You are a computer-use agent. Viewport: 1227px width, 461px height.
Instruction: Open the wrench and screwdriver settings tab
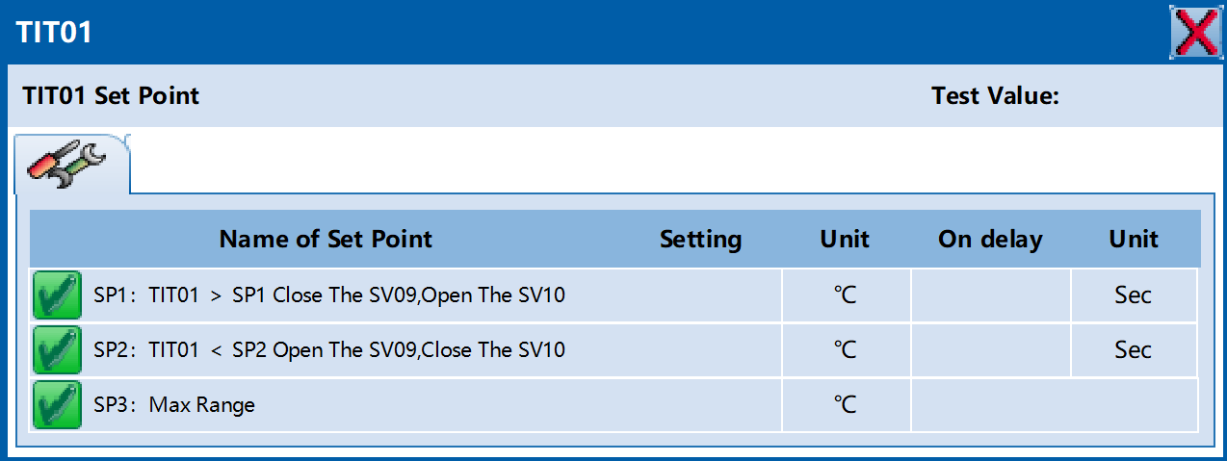click(x=72, y=164)
